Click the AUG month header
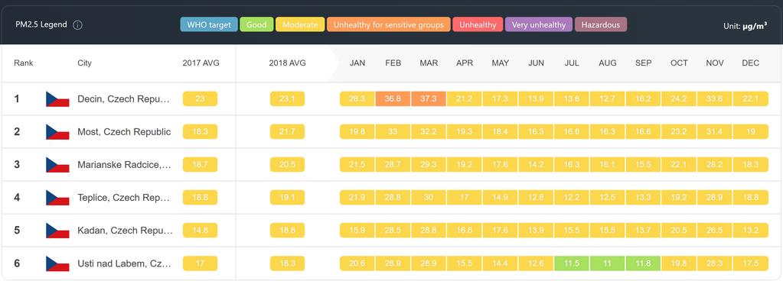 tap(608, 63)
